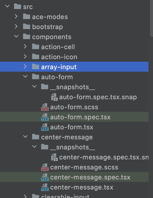Viewport: 153px width, 198px height.
Task: Select the components folder name
Action: click(52, 37)
